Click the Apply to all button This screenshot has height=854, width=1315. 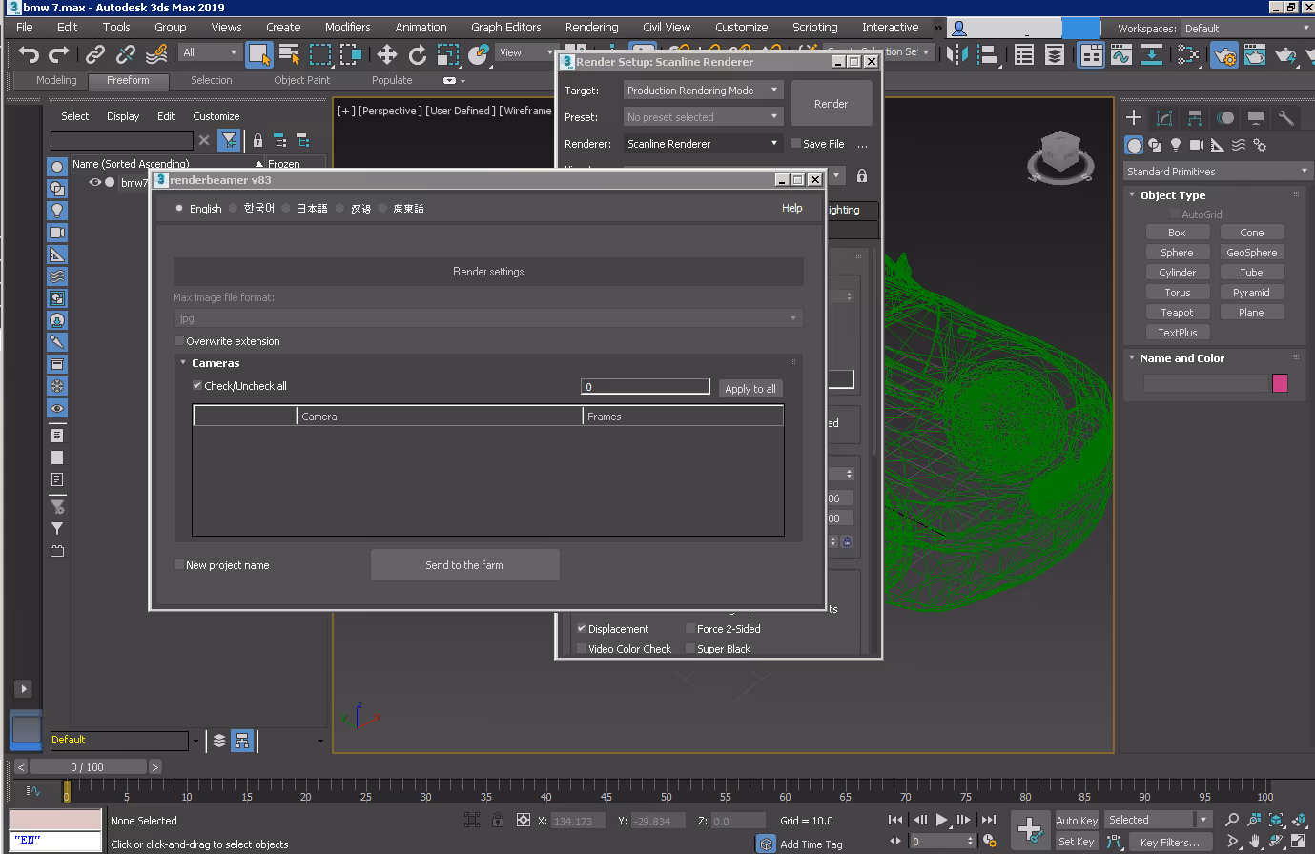point(750,389)
